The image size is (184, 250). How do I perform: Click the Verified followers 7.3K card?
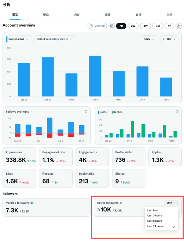click(x=47, y=207)
